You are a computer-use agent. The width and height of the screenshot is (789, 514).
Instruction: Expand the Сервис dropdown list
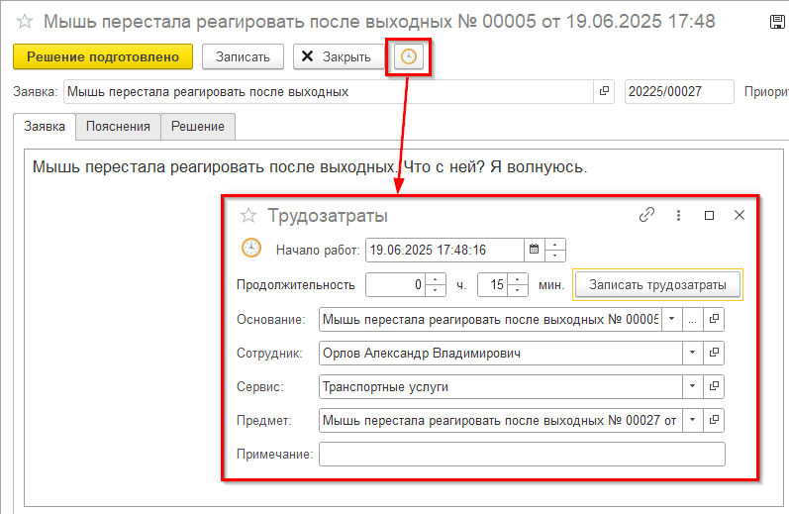pos(692,386)
